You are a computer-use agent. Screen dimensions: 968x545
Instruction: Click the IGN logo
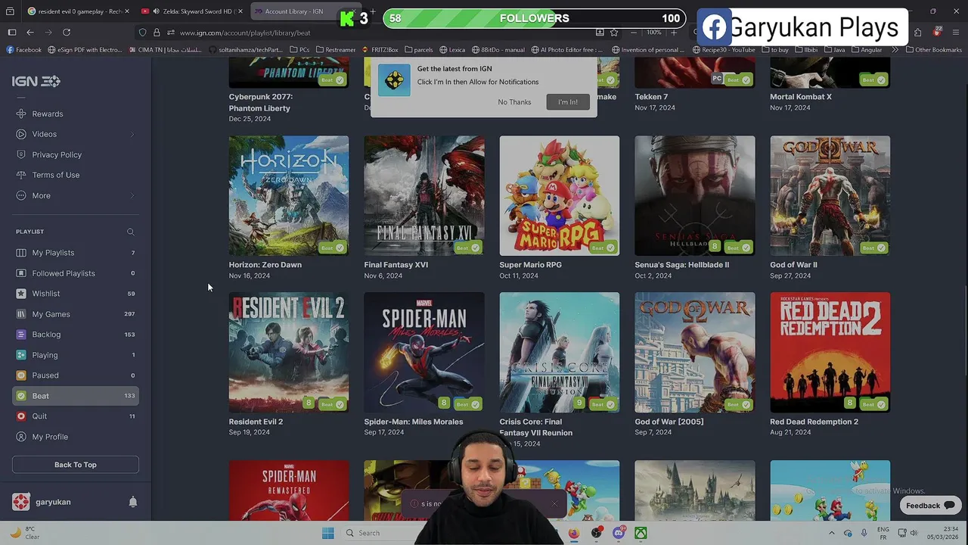[x=36, y=81]
